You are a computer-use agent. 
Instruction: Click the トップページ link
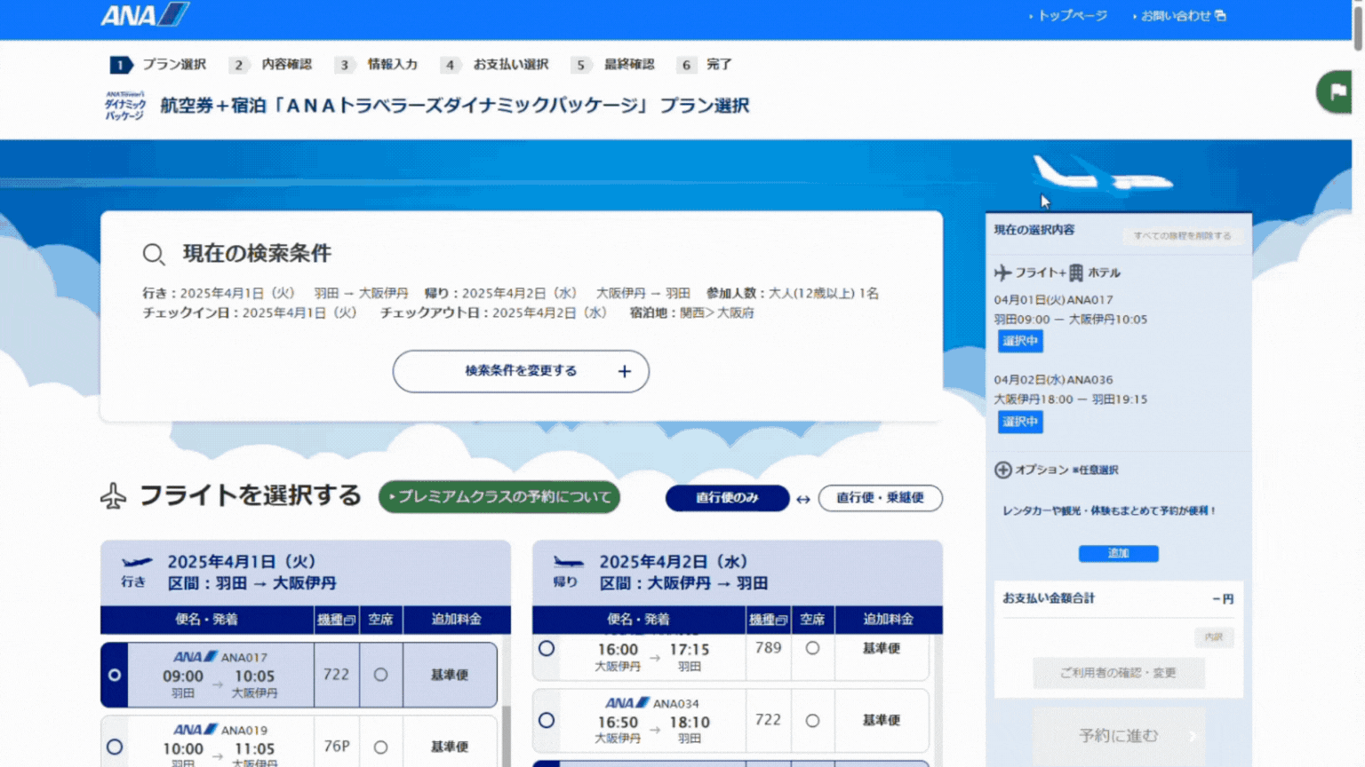point(1072,16)
